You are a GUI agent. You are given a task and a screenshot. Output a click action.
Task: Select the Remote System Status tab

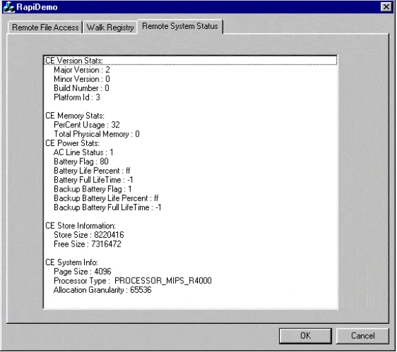pos(180,26)
